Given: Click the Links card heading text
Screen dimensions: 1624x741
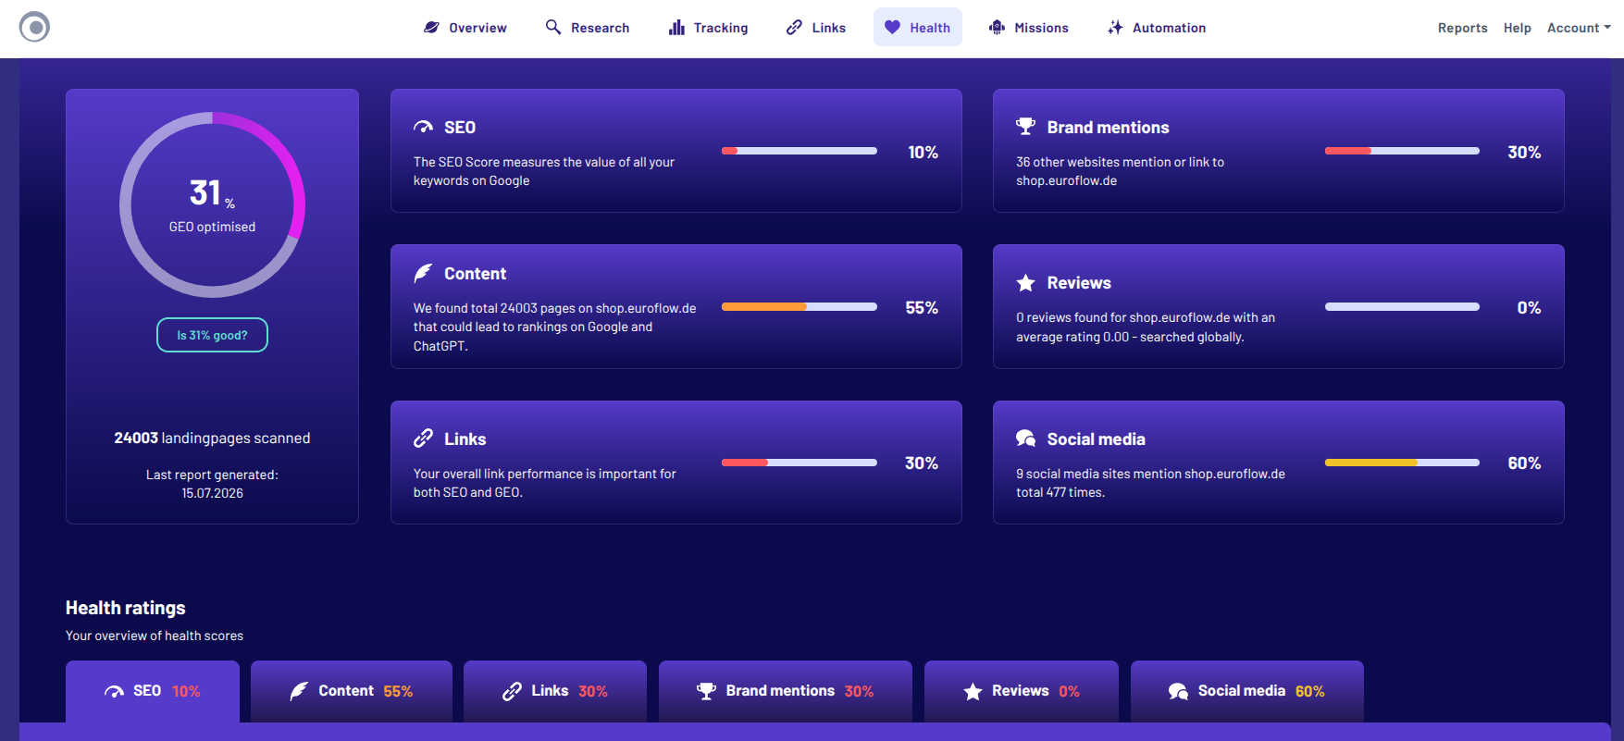Looking at the screenshot, I should 465,439.
